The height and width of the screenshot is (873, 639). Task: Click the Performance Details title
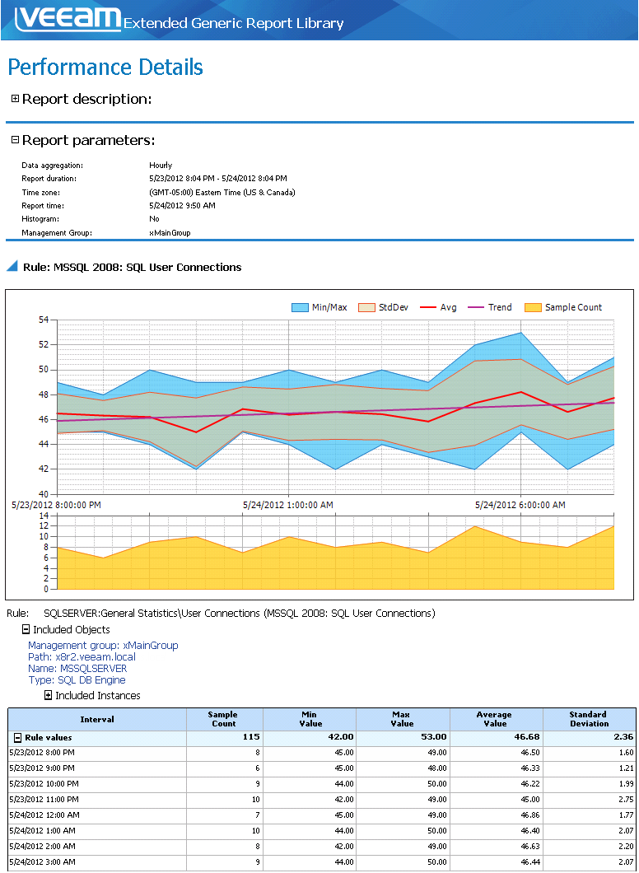pos(105,68)
